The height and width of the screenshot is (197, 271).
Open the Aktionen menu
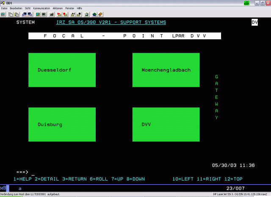click(x=58, y=8)
